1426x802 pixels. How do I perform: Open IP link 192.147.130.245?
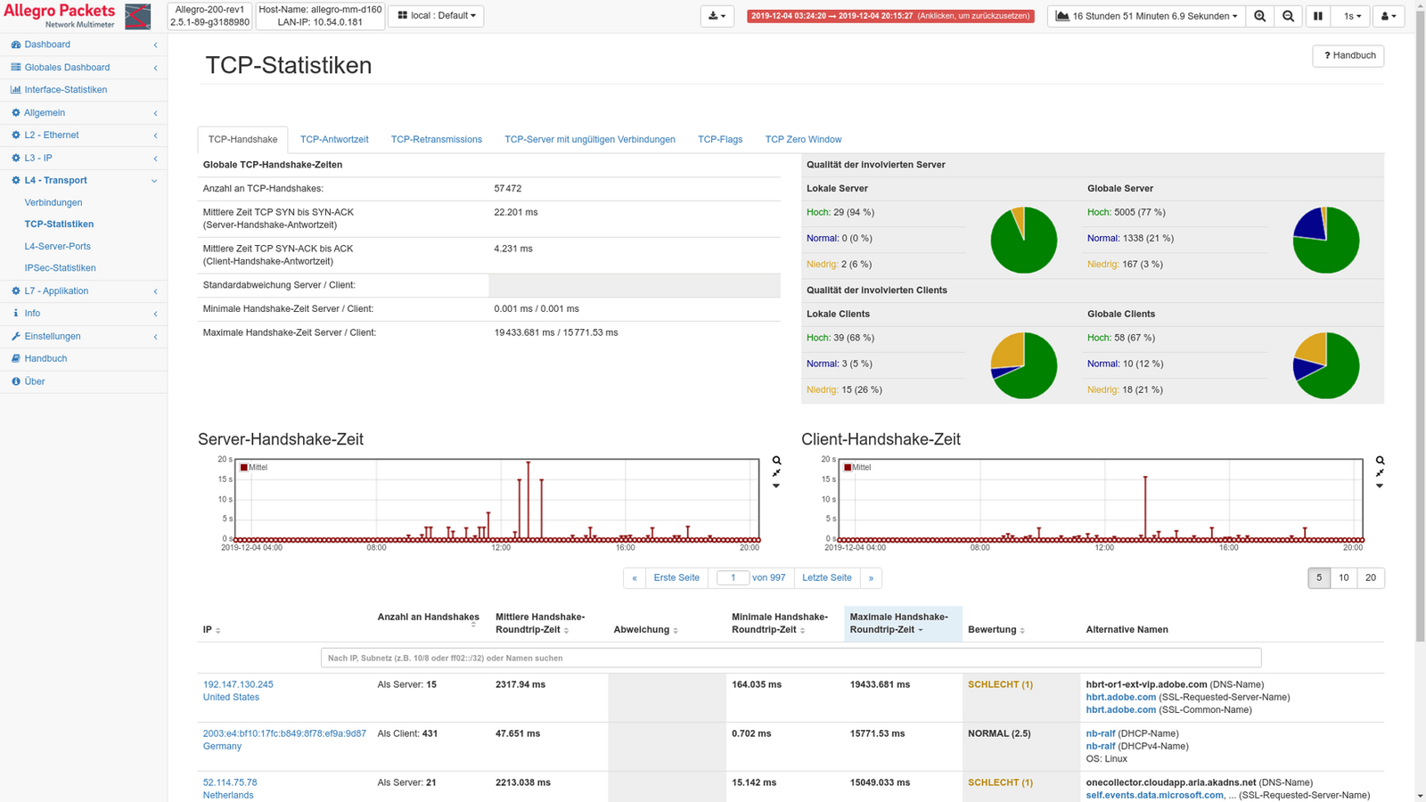click(238, 684)
